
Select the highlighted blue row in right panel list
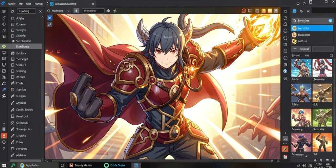tap(312, 28)
